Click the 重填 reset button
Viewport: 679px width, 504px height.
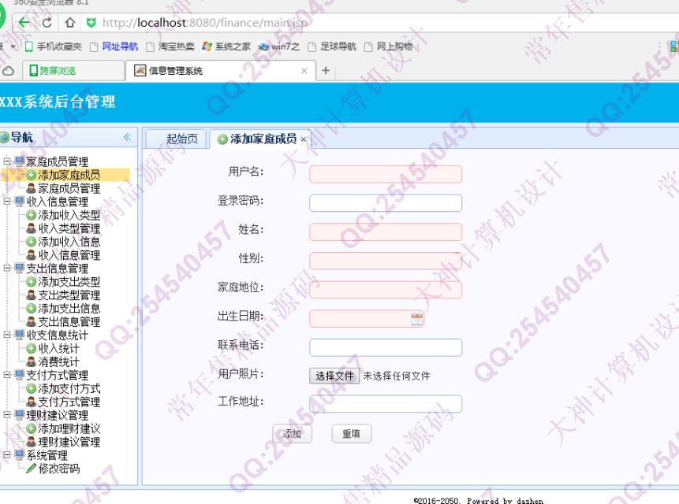point(351,434)
